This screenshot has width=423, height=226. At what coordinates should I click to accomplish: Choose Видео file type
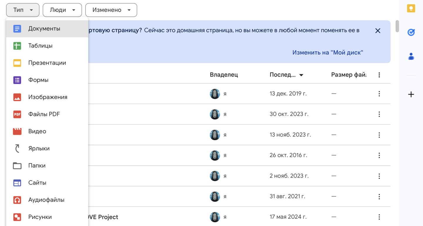(47, 131)
